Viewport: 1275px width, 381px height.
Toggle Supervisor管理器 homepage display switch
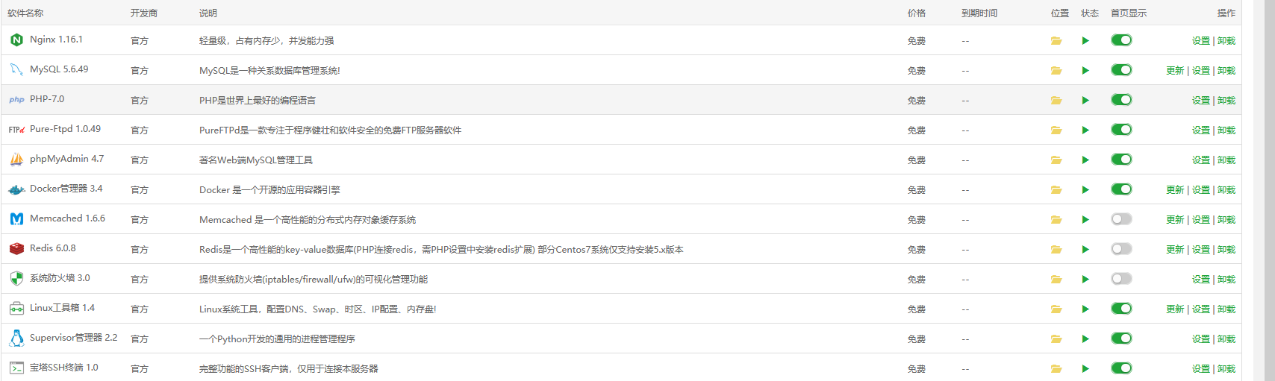click(x=1121, y=339)
